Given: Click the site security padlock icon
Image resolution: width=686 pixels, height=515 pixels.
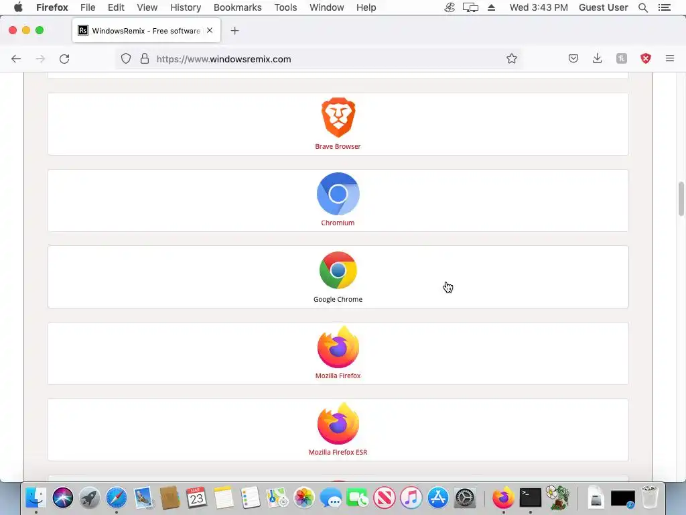Looking at the screenshot, I should click(x=145, y=59).
